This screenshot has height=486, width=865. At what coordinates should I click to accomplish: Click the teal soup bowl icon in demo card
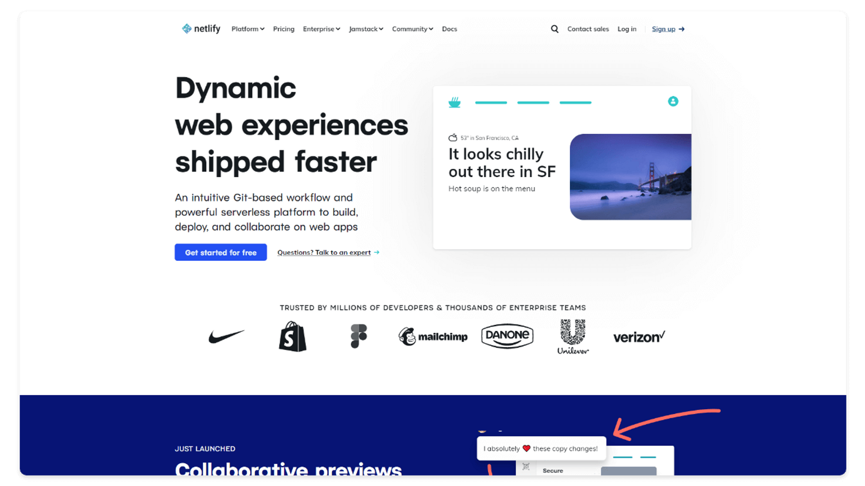[454, 102]
